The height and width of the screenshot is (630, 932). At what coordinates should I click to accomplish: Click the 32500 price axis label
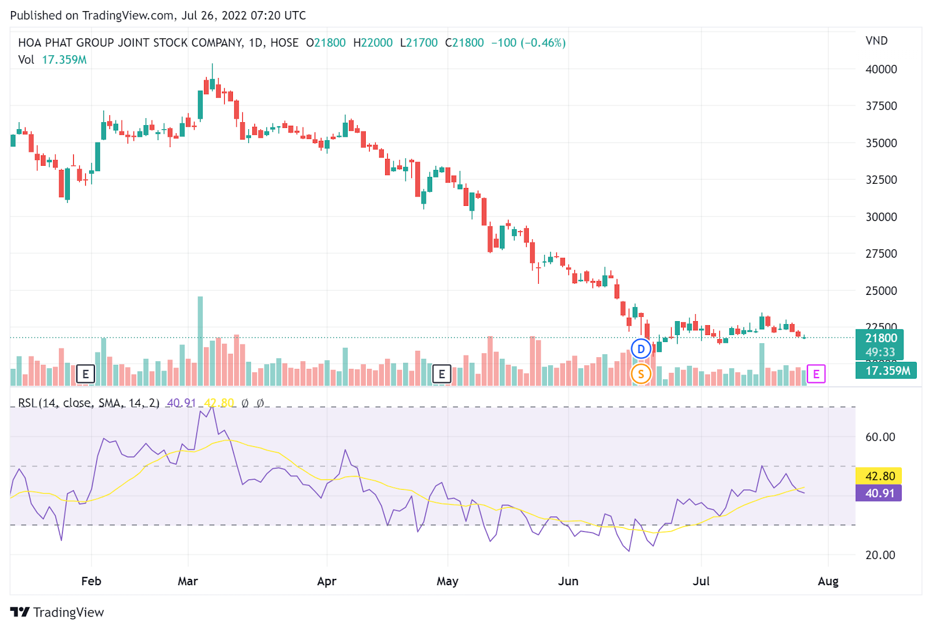pos(881,180)
